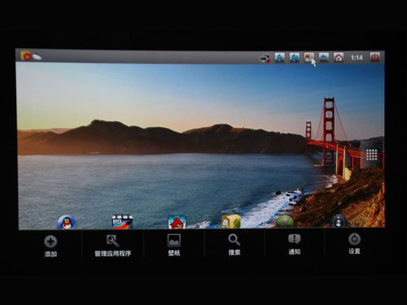Image resolution: width=407 pixels, height=305 pixels.
Task: Open 通知 (Notifications) from the menu
Action: (295, 245)
